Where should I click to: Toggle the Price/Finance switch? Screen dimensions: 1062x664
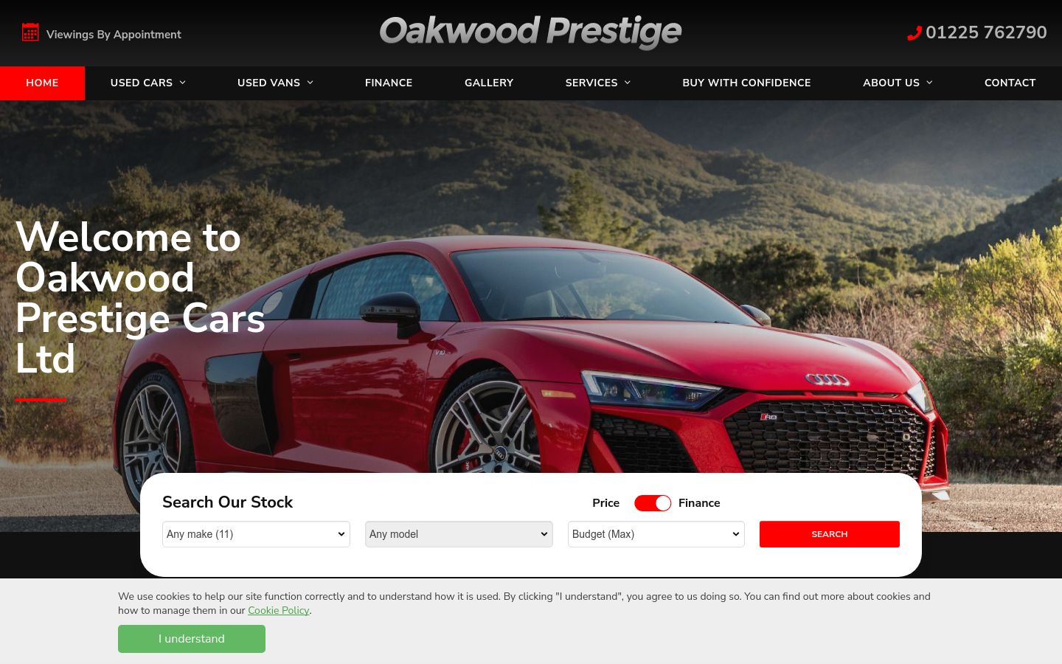[x=653, y=503]
